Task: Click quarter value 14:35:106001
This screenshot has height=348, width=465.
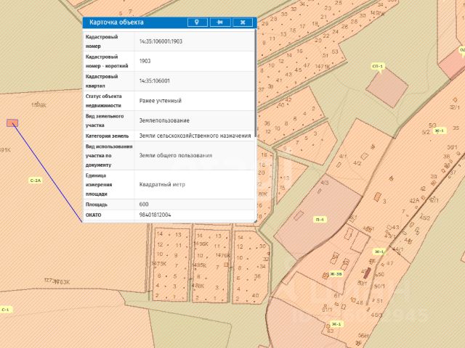Action: coord(155,80)
